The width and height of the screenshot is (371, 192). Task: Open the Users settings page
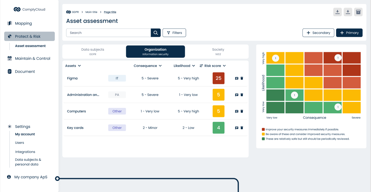[x=19, y=143]
